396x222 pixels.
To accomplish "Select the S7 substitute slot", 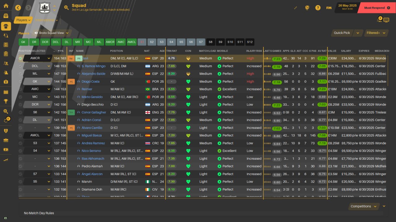I will (201, 42).
